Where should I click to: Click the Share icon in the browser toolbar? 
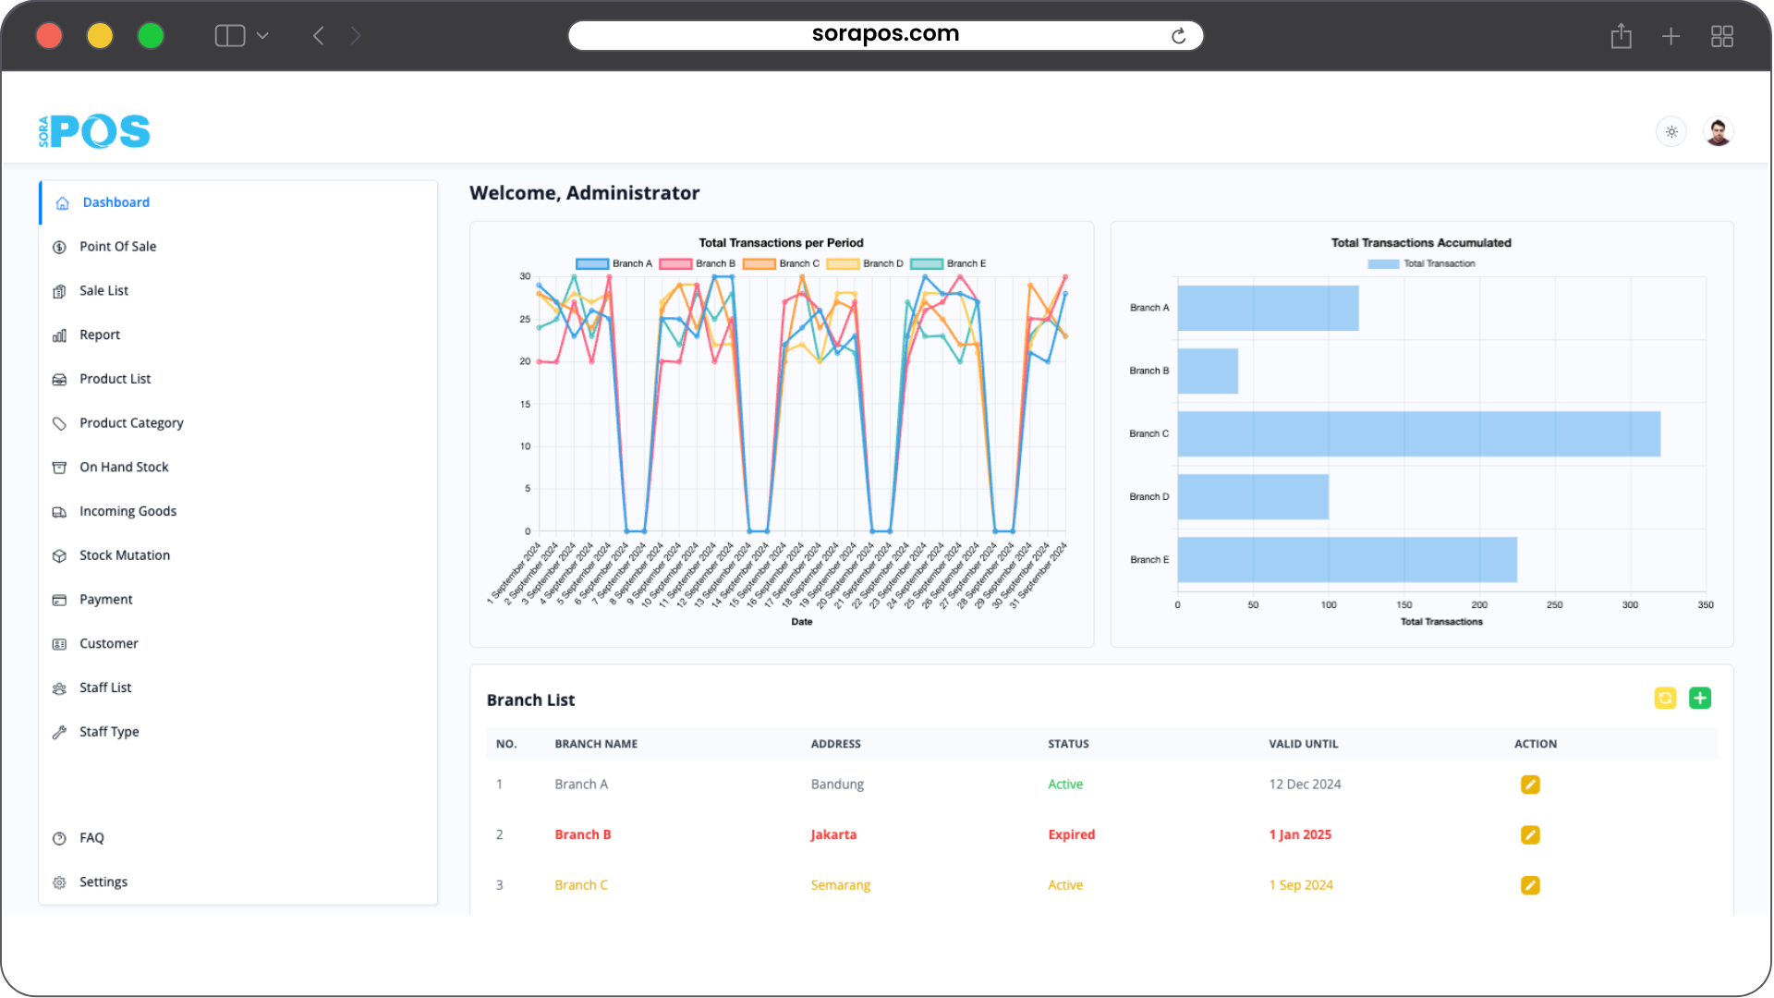pos(1622,36)
